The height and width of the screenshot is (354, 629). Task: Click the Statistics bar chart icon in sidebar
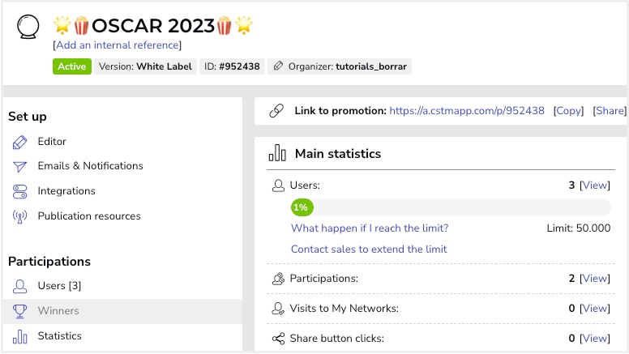tap(19, 337)
